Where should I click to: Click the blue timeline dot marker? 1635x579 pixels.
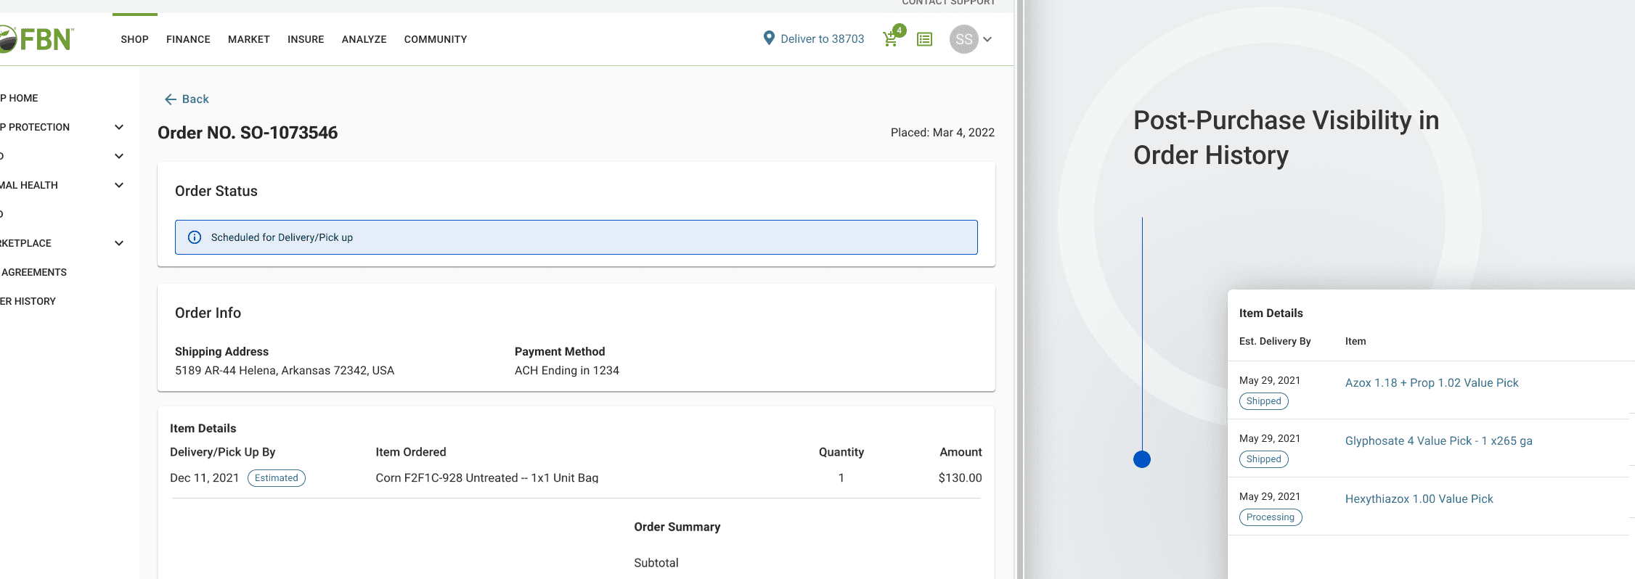(x=1142, y=459)
